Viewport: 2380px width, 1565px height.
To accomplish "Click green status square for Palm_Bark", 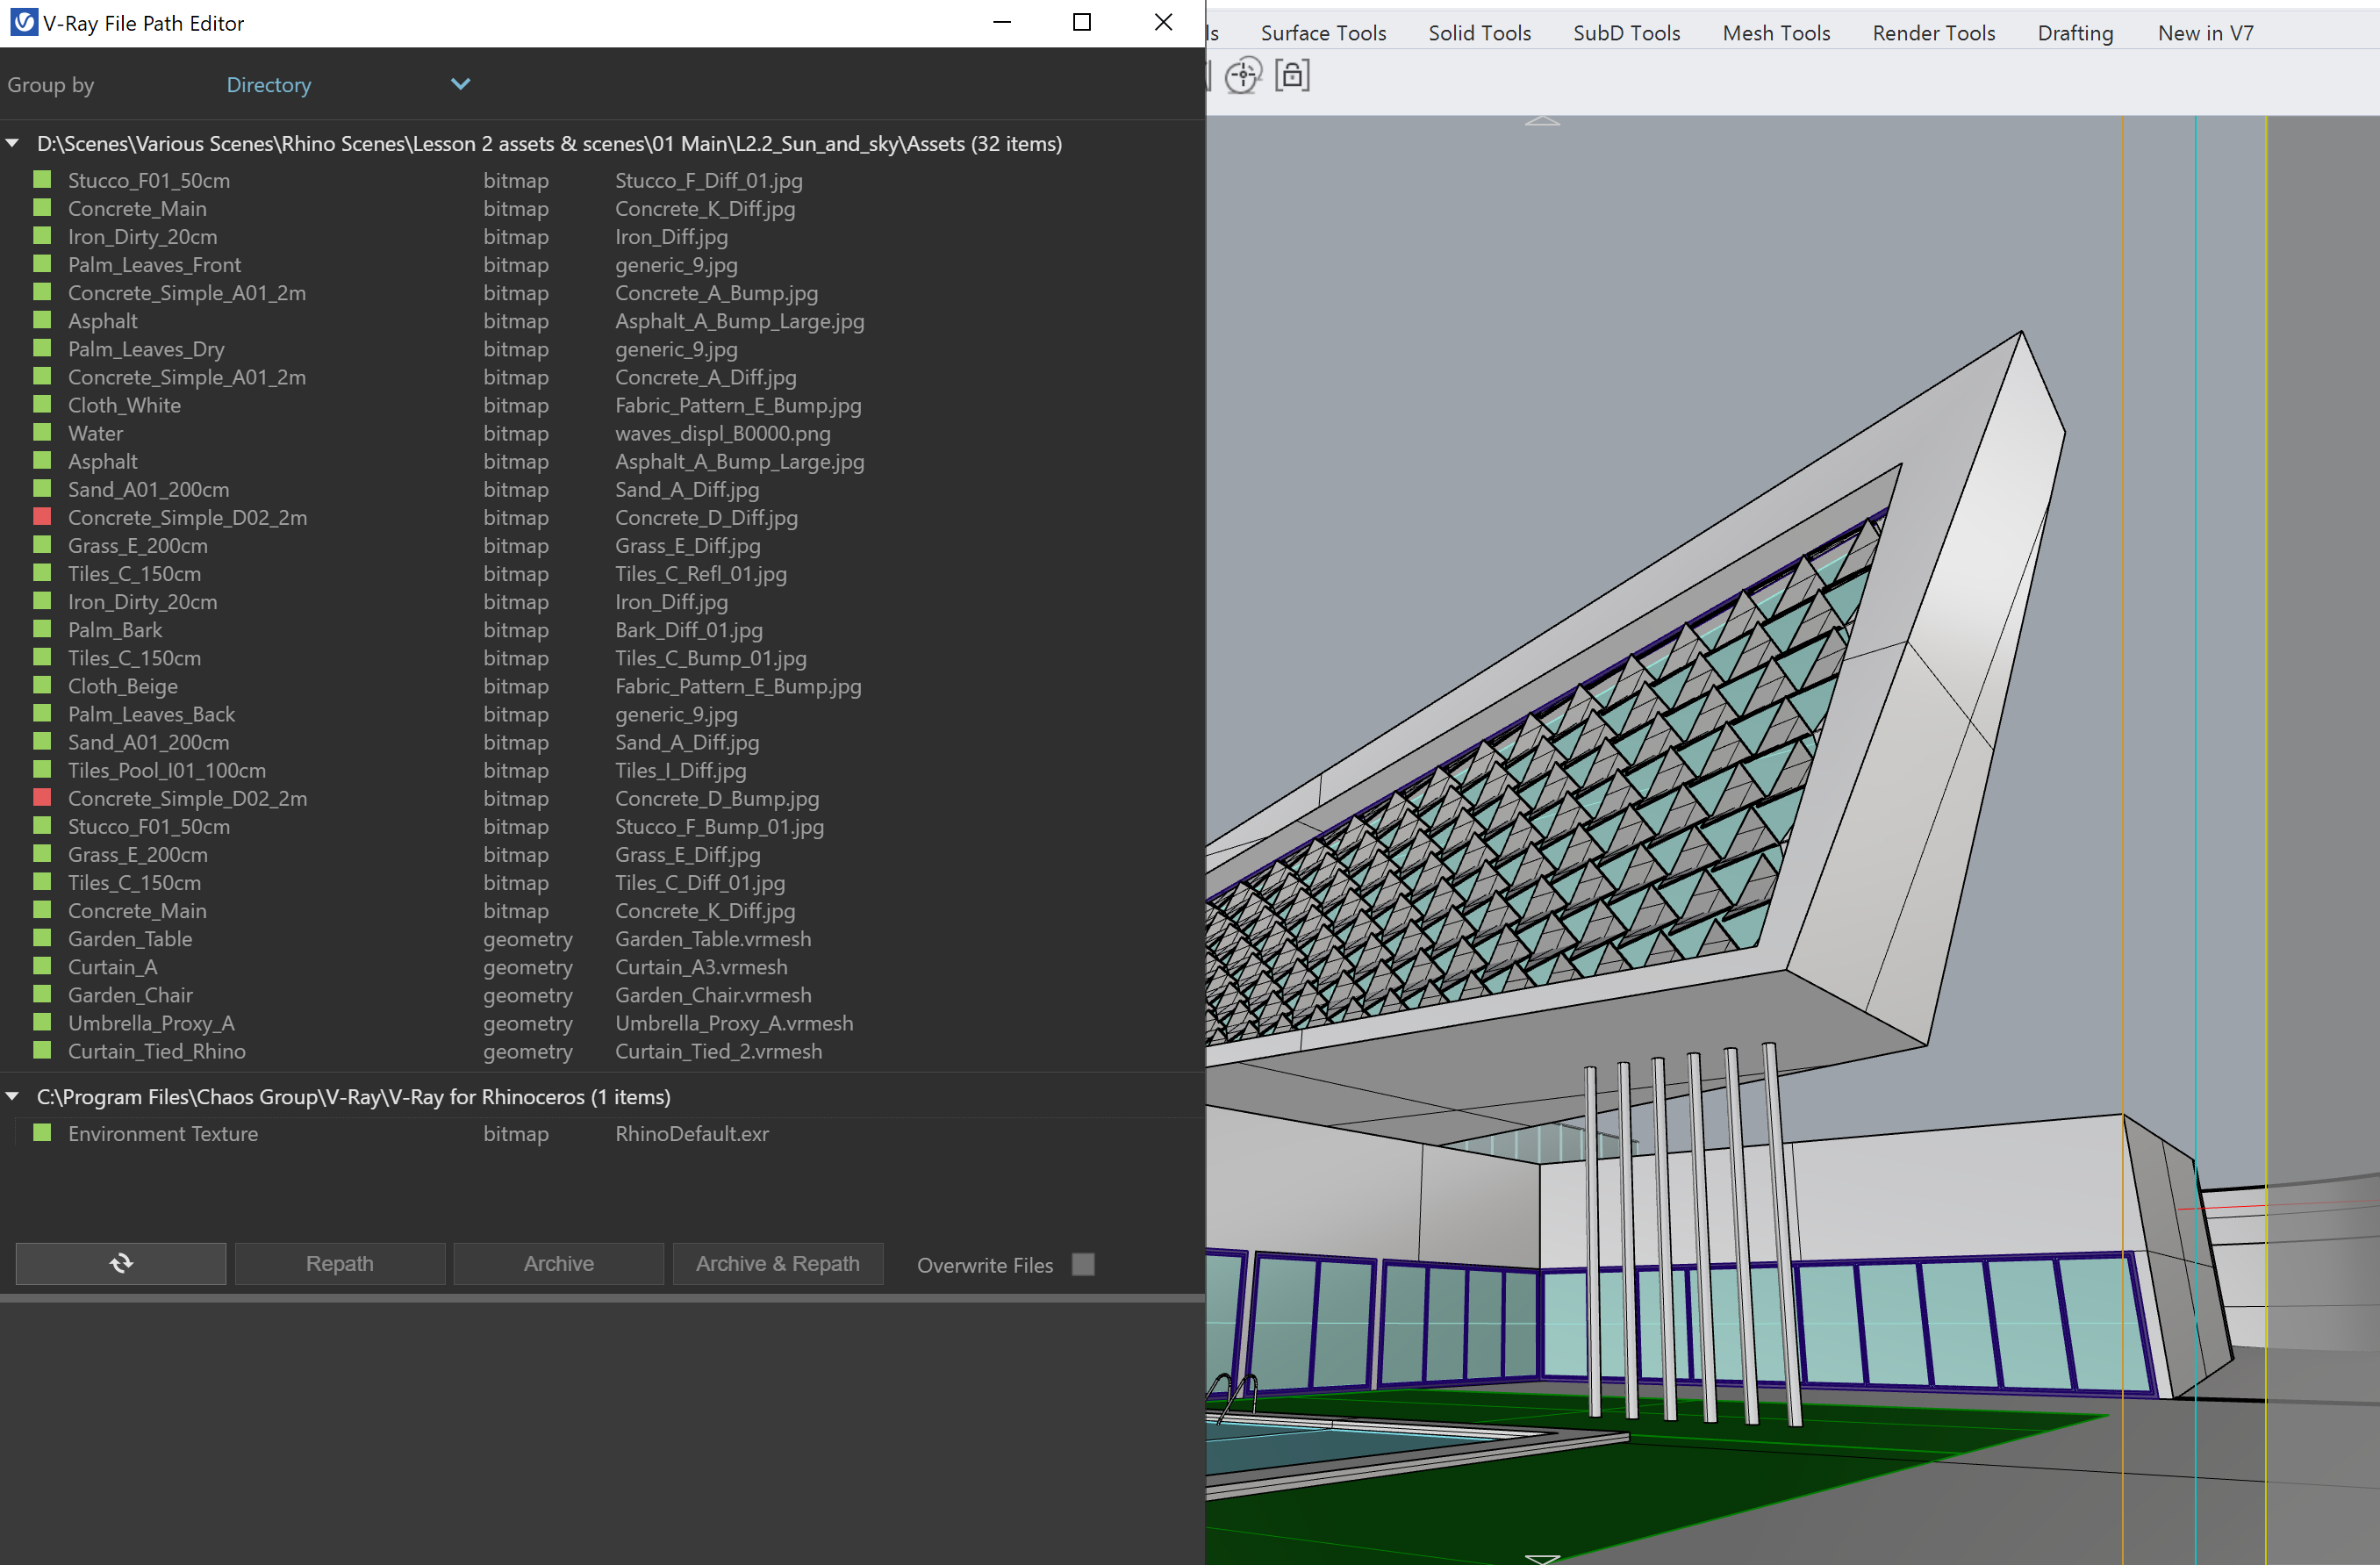I will (x=42, y=628).
